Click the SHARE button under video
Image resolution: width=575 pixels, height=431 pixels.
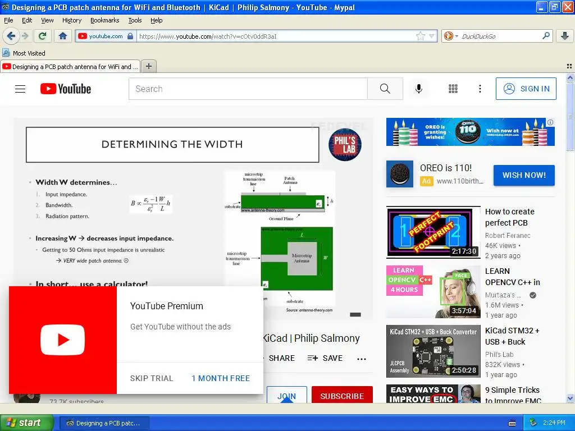(282, 358)
